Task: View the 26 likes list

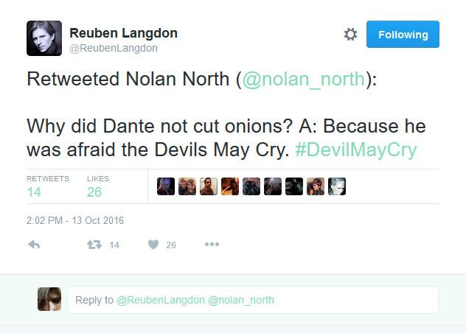Action: [94, 192]
